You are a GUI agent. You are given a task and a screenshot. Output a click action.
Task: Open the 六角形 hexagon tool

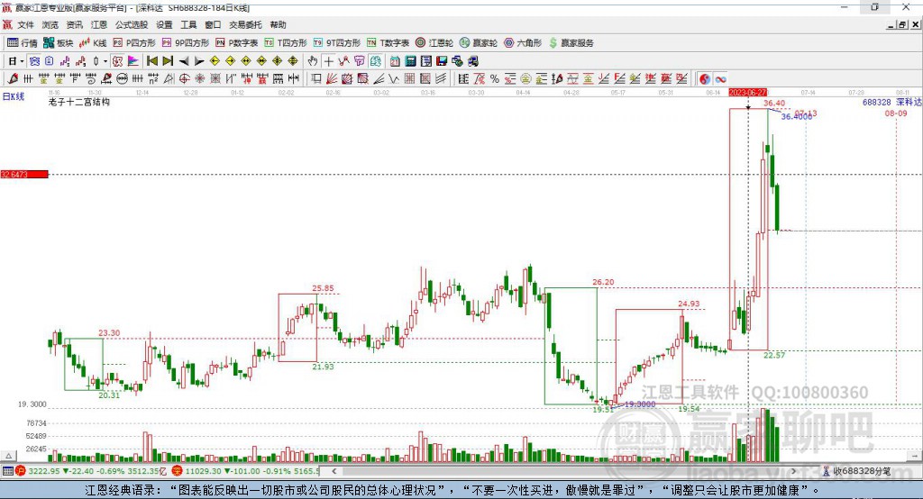pyautogui.click(x=523, y=43)
